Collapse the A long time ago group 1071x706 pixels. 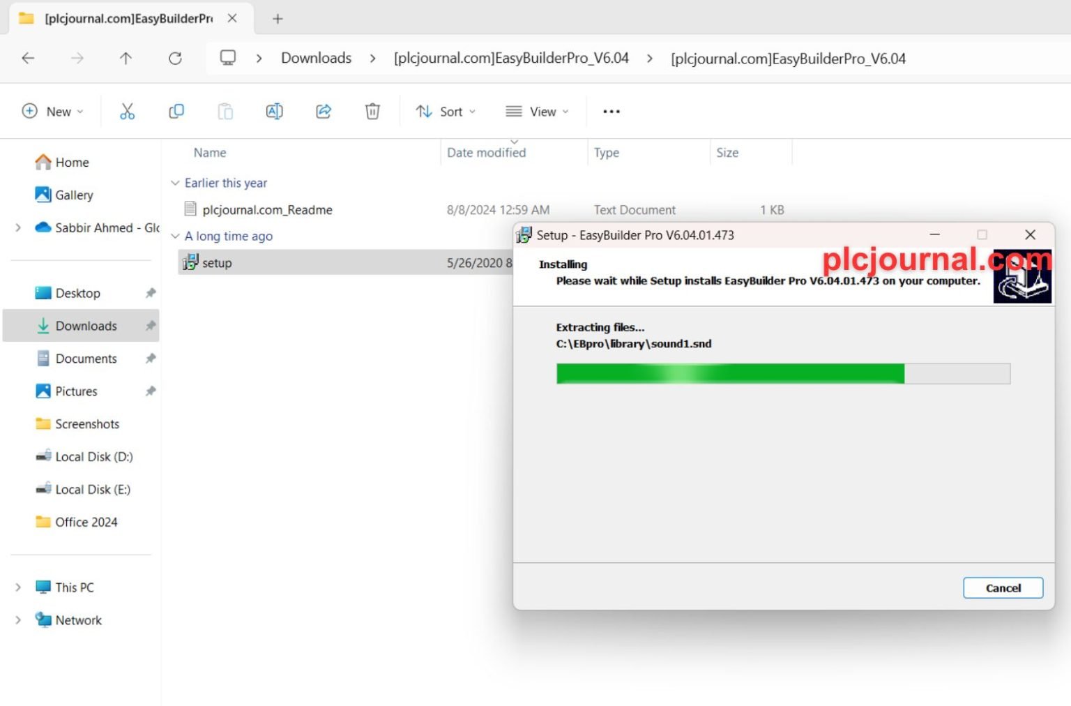tap(175, 236)
